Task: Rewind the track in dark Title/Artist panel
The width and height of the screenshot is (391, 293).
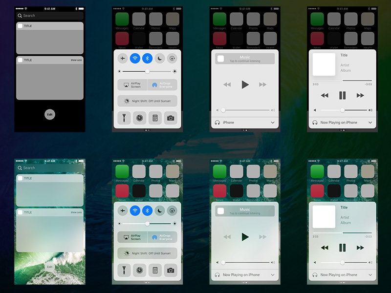Action: click(325, 95)
